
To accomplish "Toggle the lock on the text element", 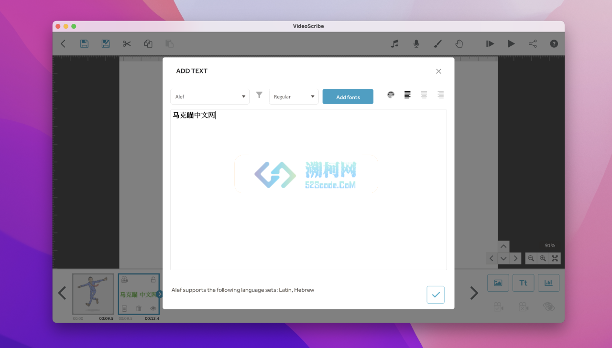I will point(153,280).
